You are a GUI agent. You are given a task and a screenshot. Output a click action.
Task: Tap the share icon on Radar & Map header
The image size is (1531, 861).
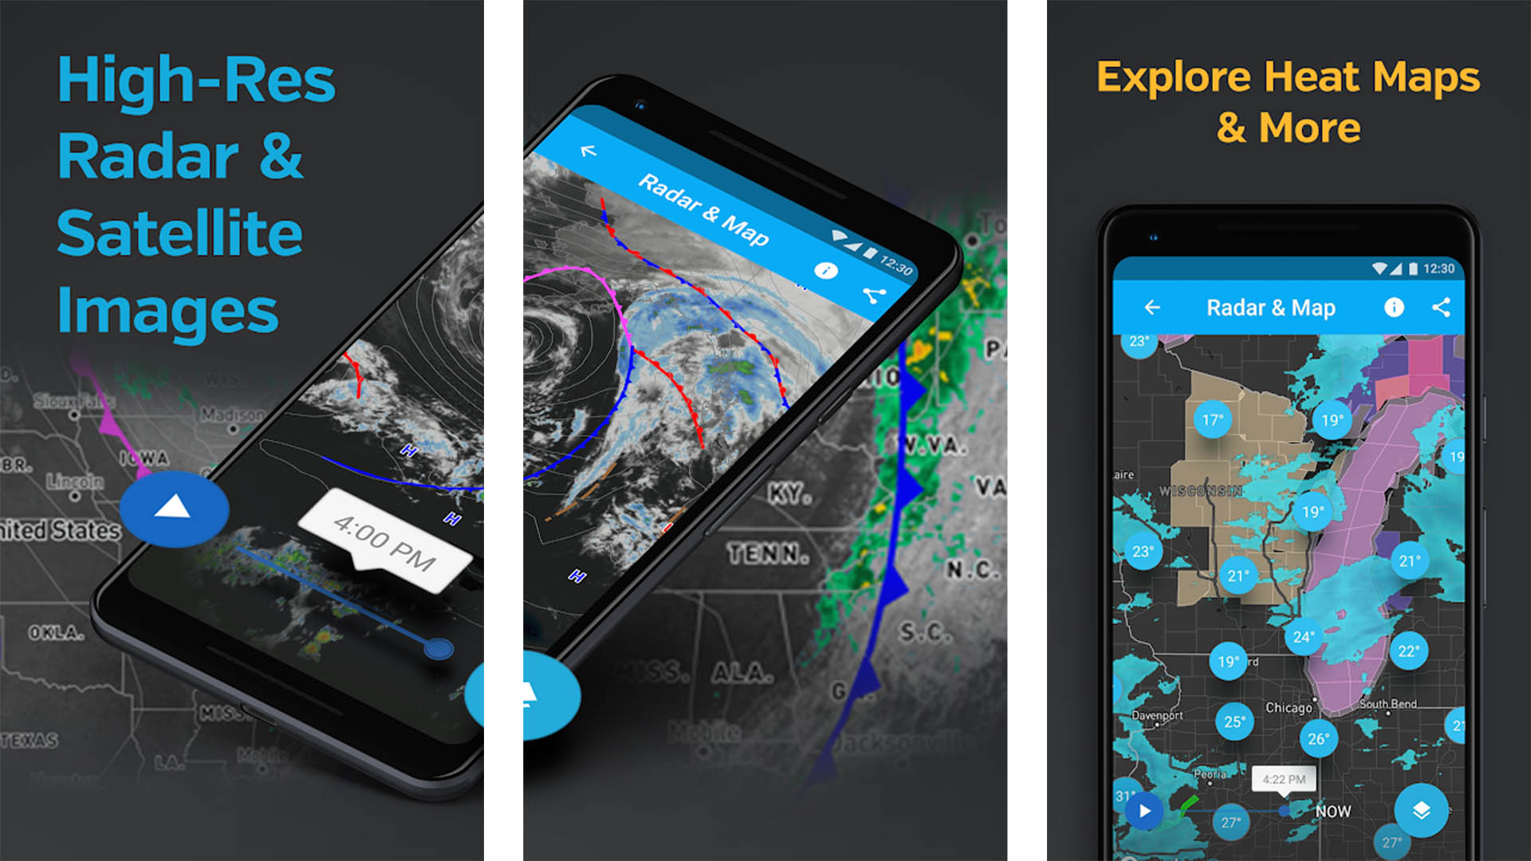tap(1444, 306)
